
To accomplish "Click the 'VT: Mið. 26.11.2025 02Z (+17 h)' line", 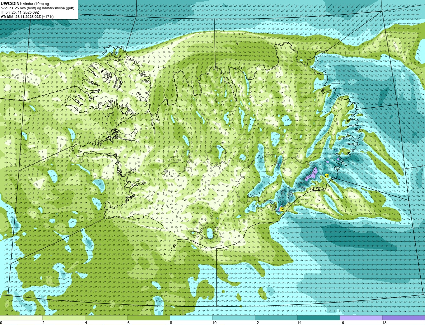I will (x=27, y=17).
